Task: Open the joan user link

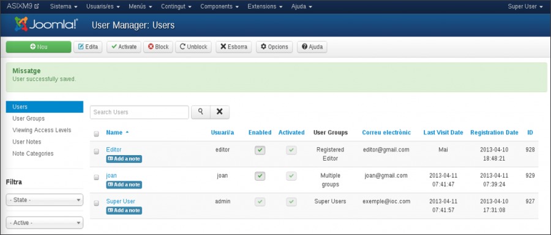Action: tap(111, 175)
